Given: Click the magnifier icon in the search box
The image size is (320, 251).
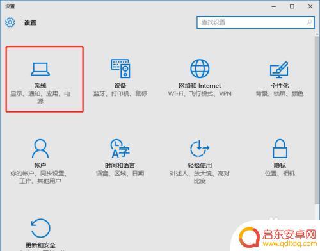Looking at the screenshot, I should 309,22.
